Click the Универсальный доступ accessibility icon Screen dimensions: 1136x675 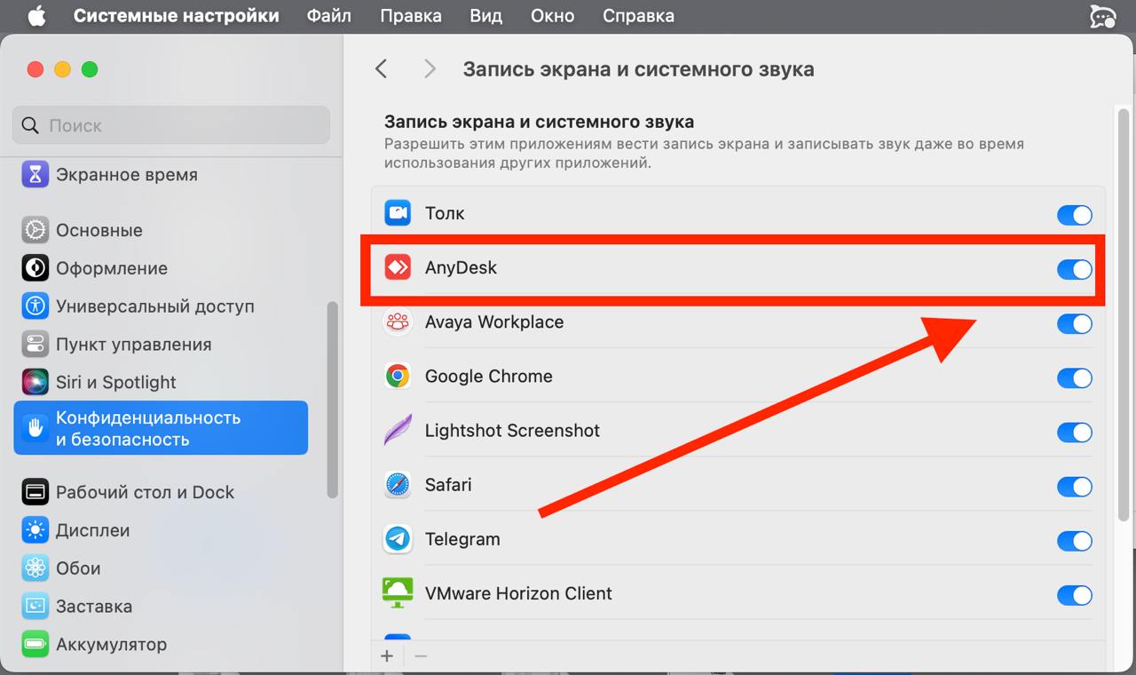tap(35, 306)
